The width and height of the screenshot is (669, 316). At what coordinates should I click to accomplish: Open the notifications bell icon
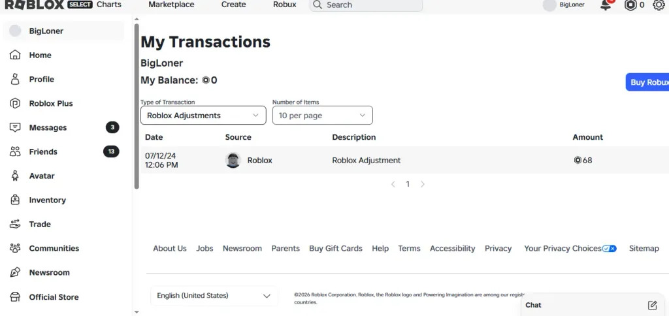pyautogui.click(x=606, y=5)
